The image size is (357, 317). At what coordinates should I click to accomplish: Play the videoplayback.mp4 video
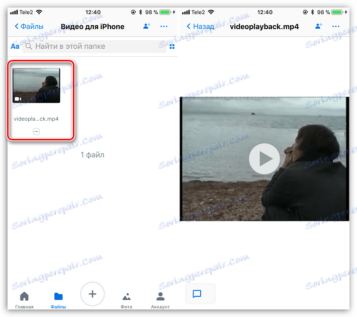click(x=264, y=158)
